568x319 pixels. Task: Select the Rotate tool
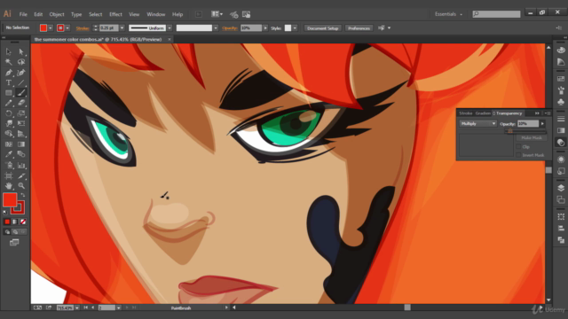8,113
